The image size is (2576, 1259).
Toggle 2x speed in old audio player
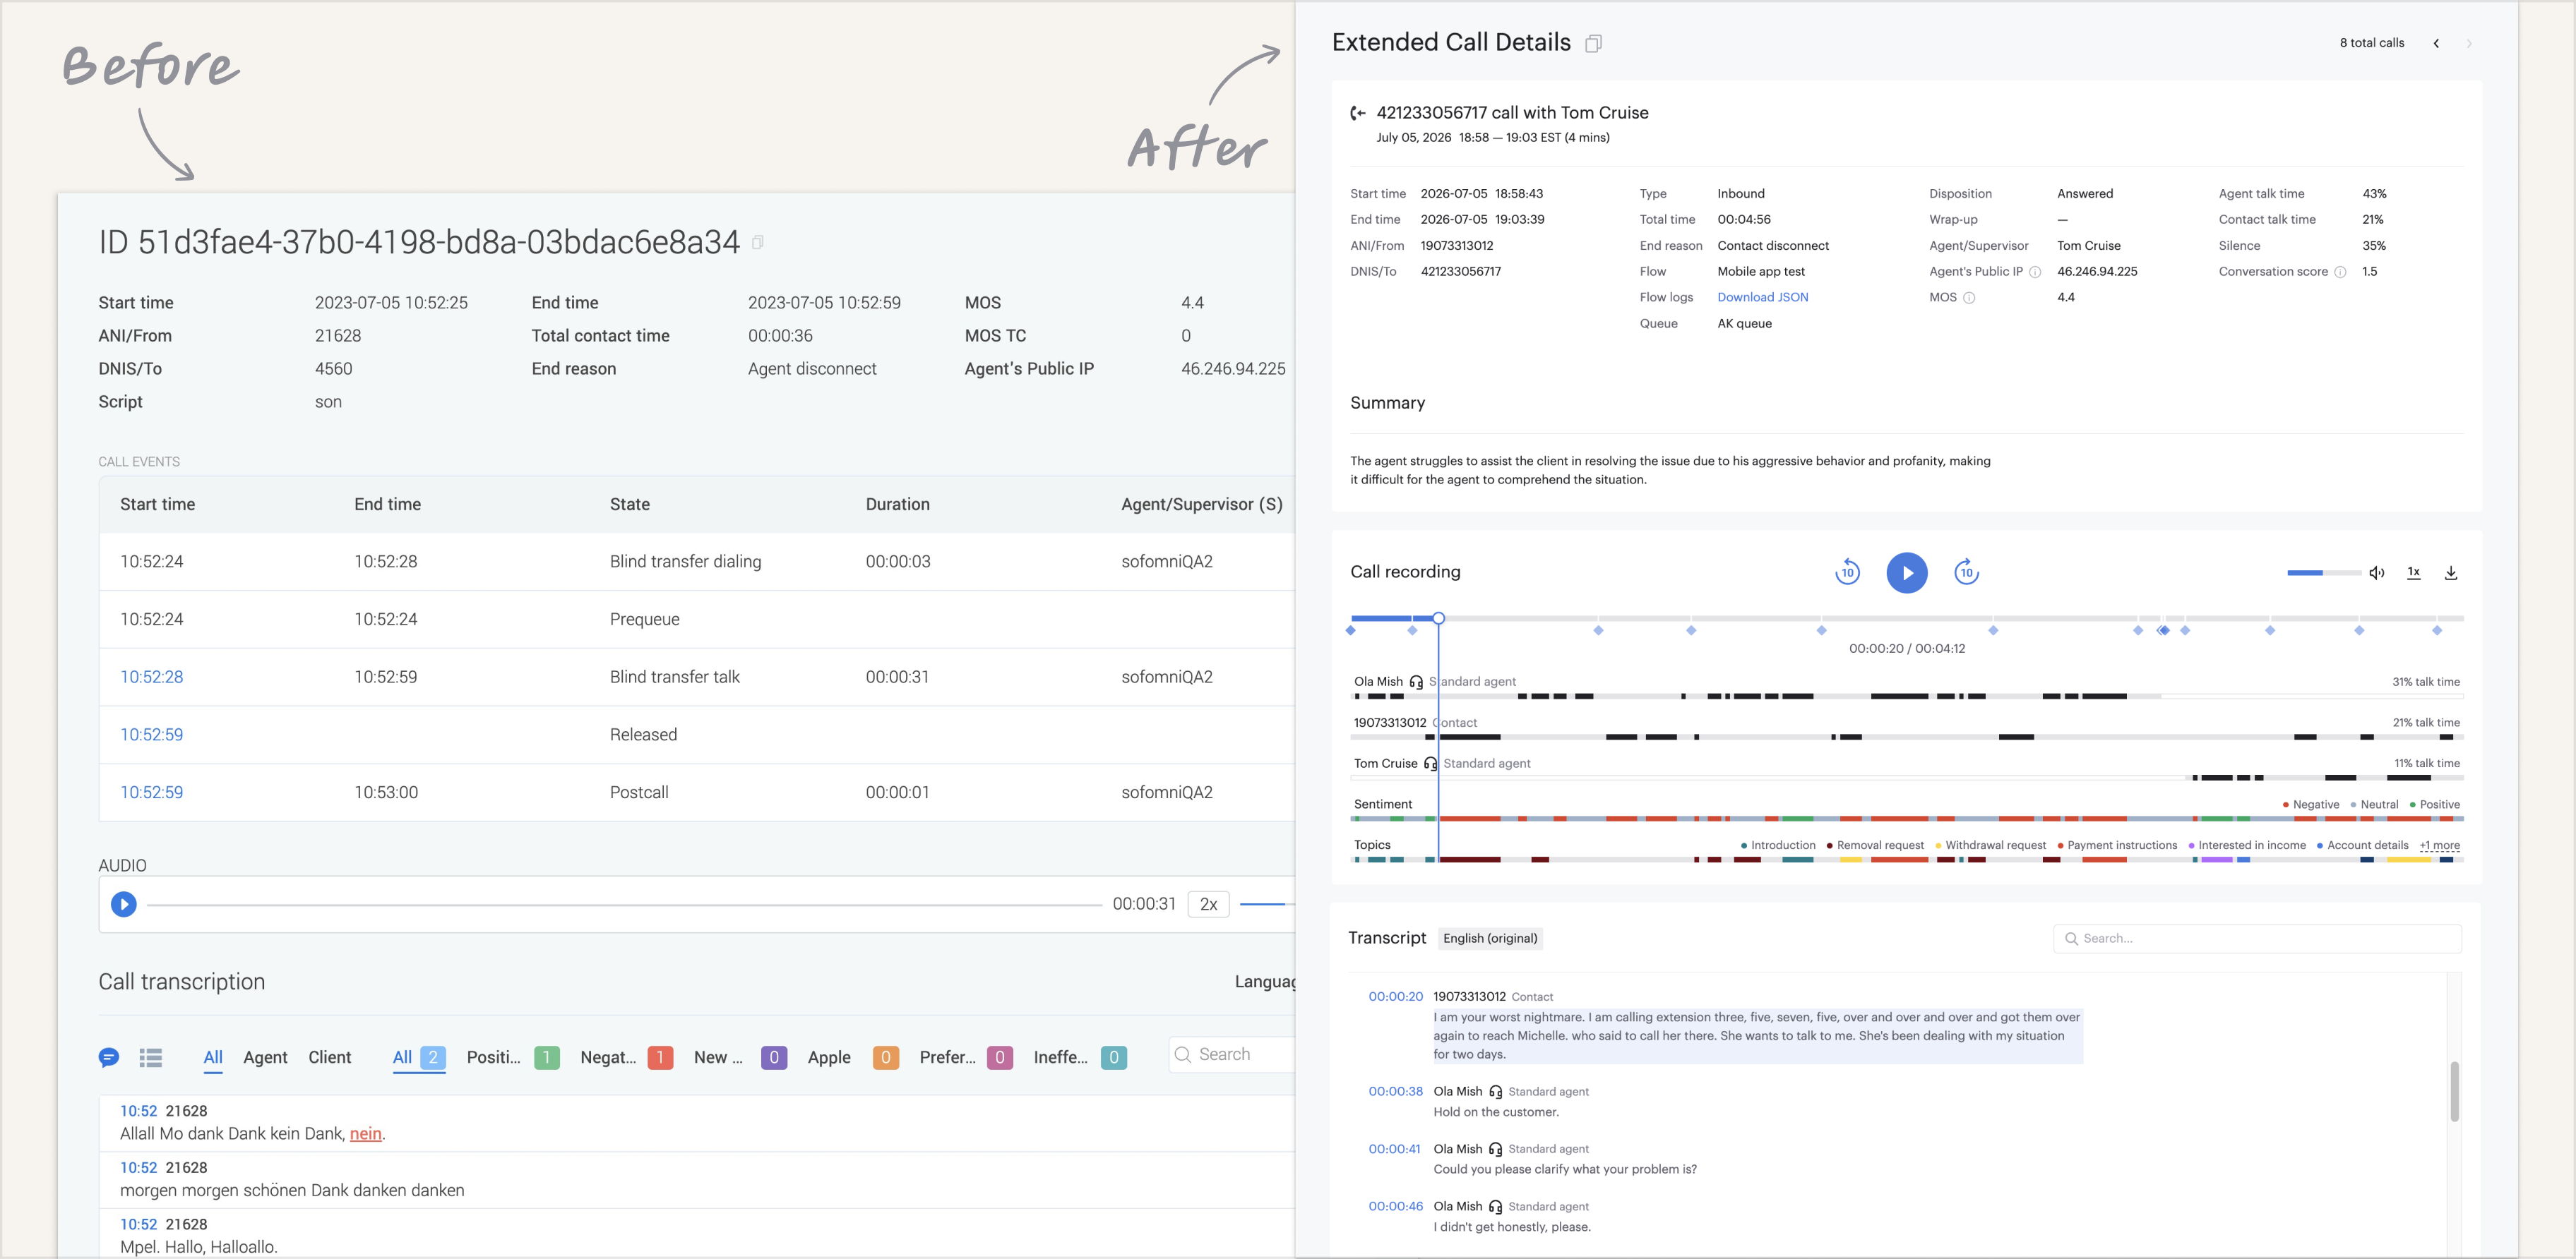click(x=1208, y=904)
